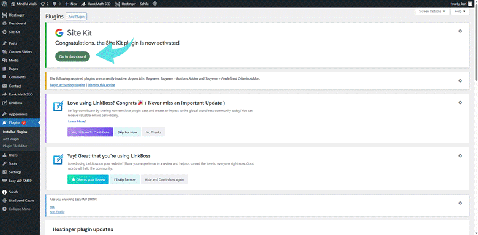Open Sahifa theme sidebar item

[20, 192]
